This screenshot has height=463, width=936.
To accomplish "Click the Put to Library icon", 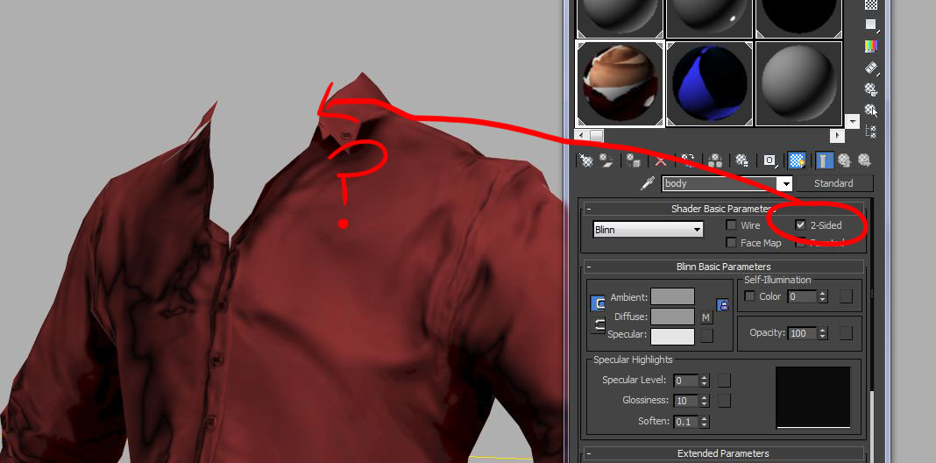I will coord(742,160).
